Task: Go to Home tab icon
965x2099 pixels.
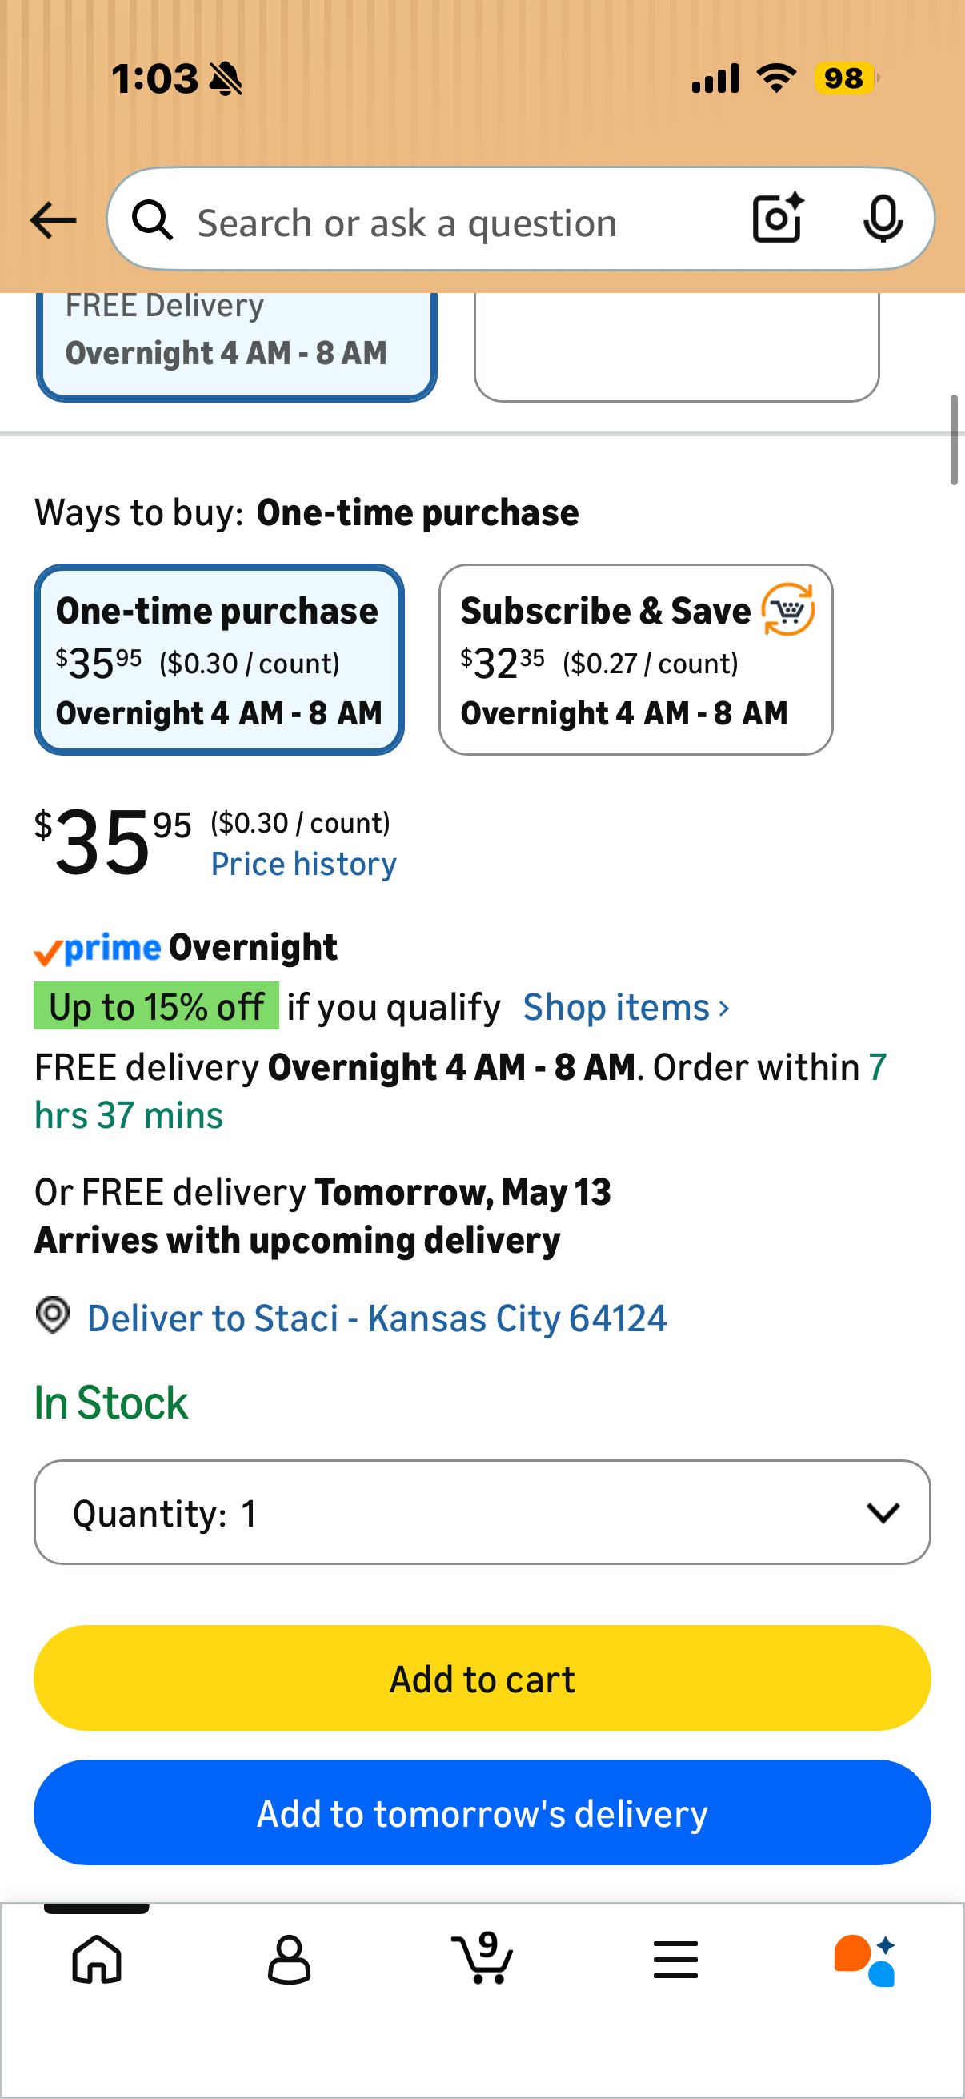Action: (x=97, y=1959)
